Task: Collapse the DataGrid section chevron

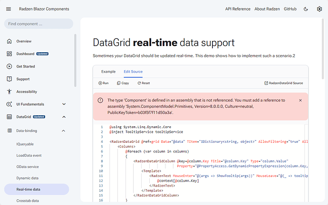Action: 64,117
